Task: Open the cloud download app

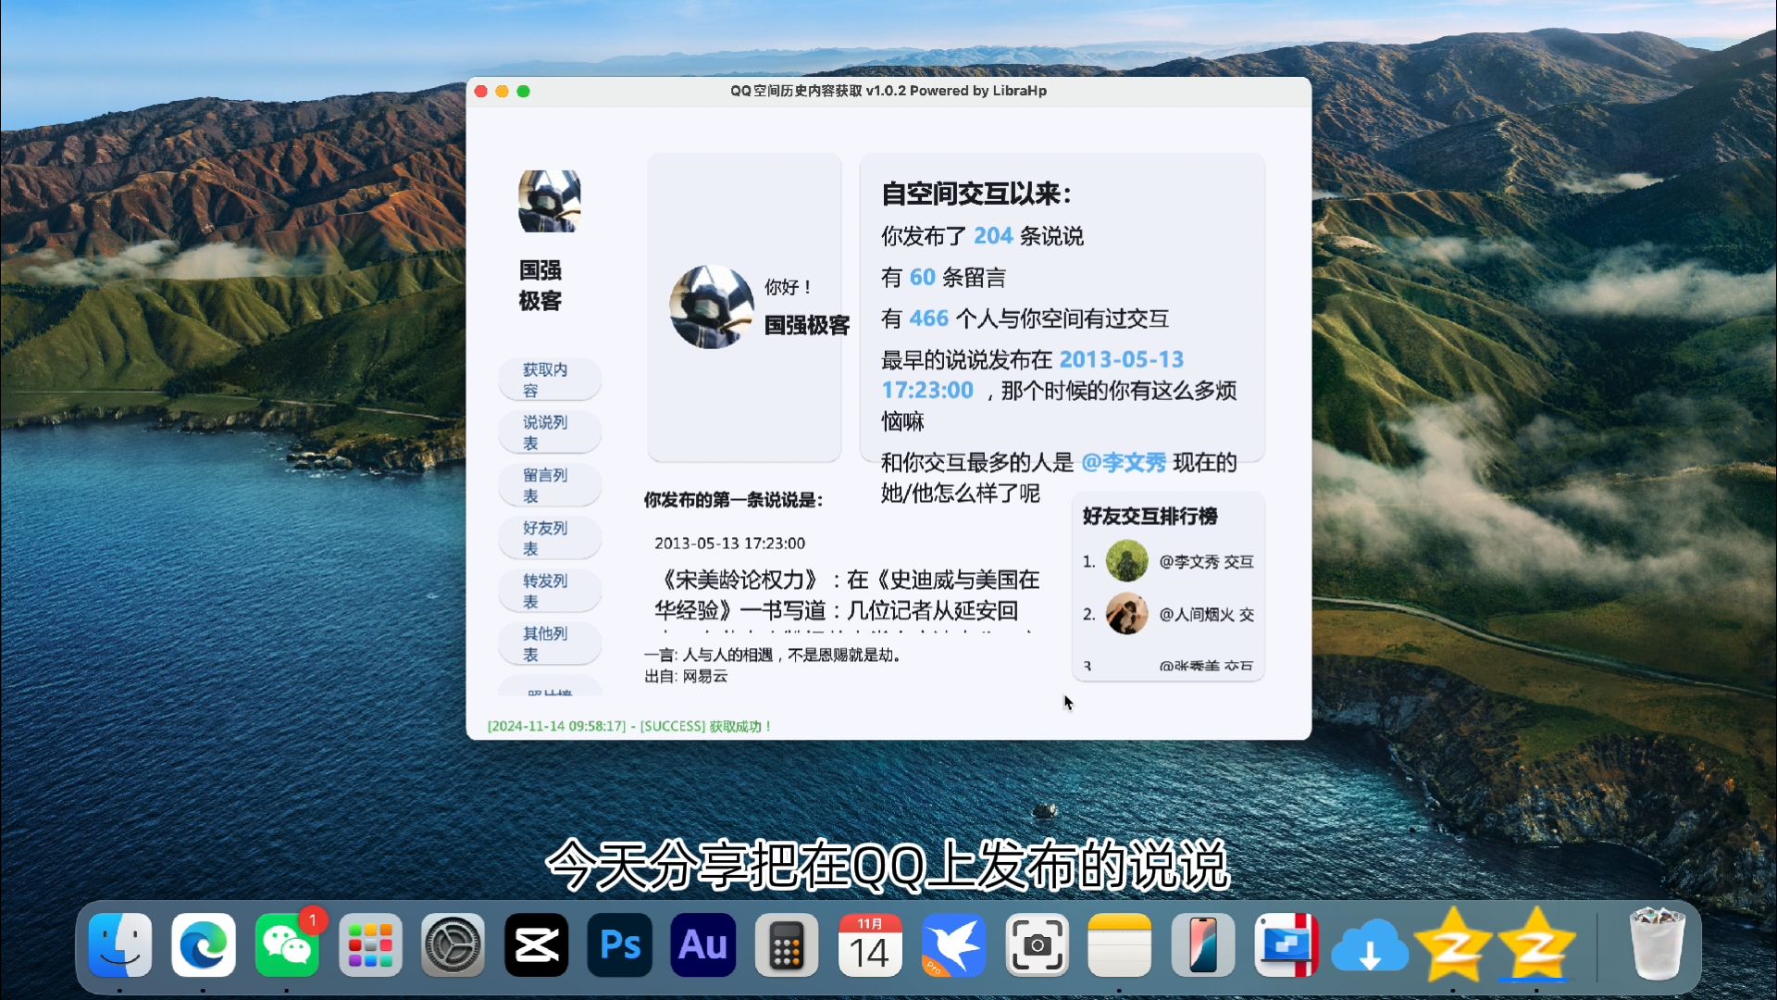Action: (x=1370, y=944)
